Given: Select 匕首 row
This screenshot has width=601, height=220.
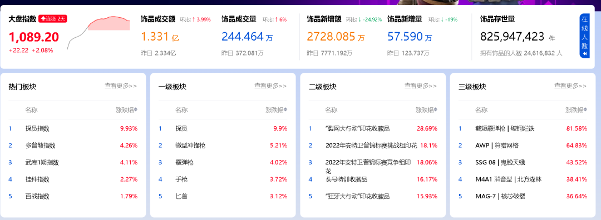Looking at the screenshot, I should click(223, 196).
